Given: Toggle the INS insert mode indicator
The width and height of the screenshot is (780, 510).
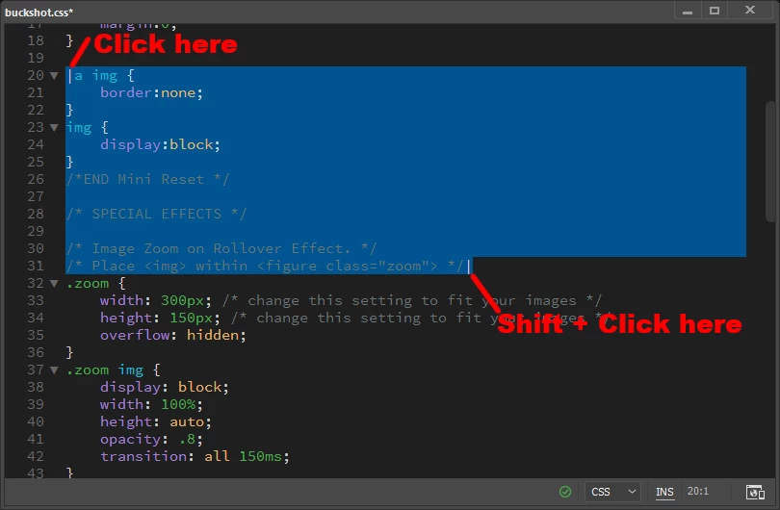Looking at the screenshot, I should (x=664, y=492).
